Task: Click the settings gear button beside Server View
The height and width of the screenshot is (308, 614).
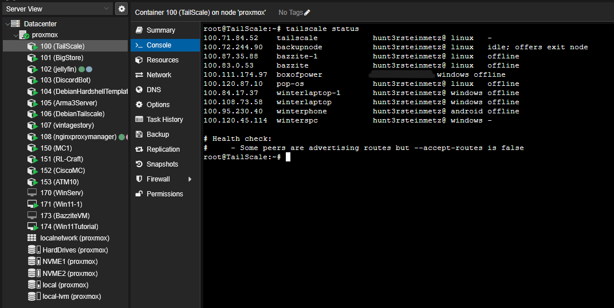Action: point(122,9)
